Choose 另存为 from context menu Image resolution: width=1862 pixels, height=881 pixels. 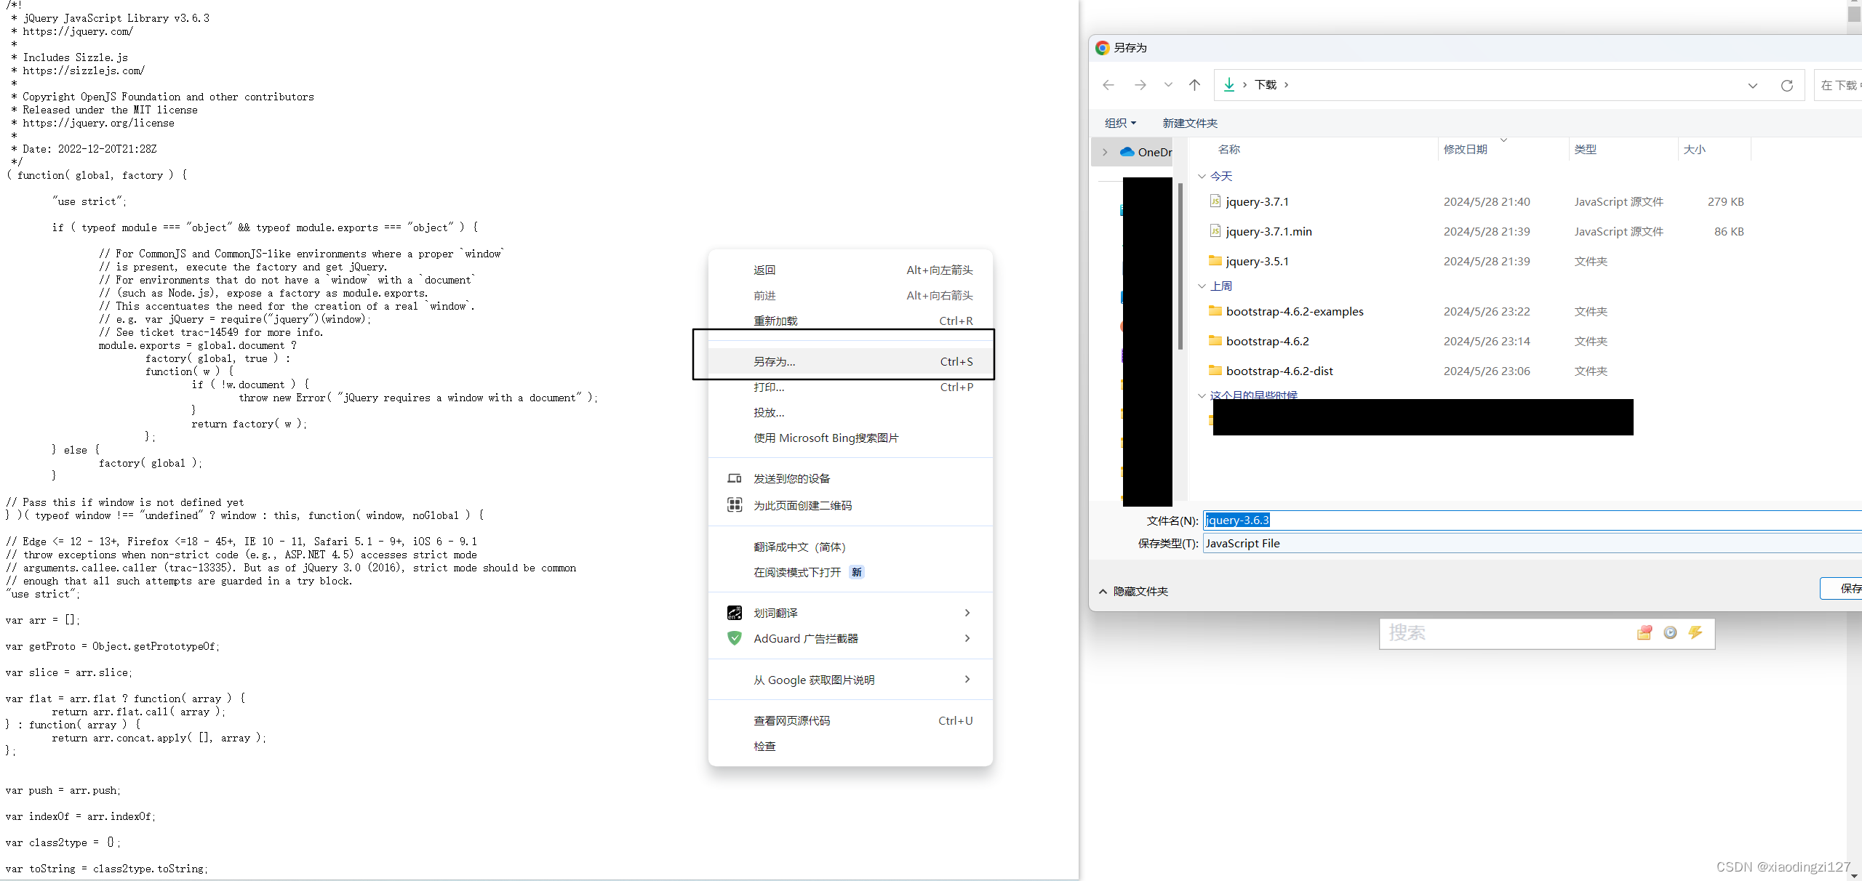click(x=775, y=361)
